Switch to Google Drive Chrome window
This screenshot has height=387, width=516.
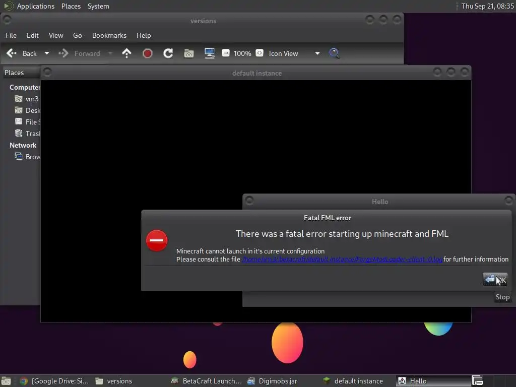click(x=54, y=381)
